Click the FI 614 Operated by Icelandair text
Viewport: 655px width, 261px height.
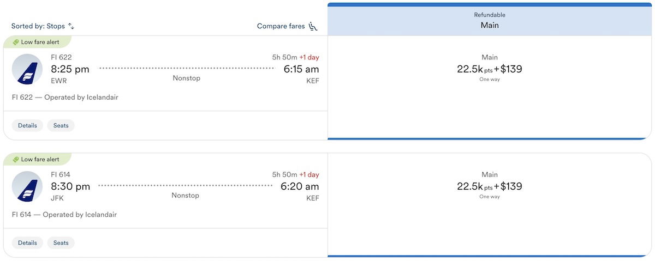[x=64, y=215]
